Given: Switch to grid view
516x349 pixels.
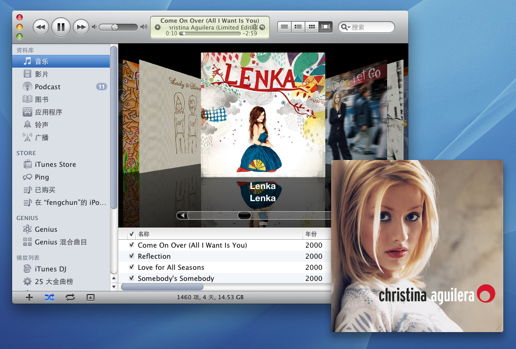Looking at the screenshot, I should click(x=312, y=26).
